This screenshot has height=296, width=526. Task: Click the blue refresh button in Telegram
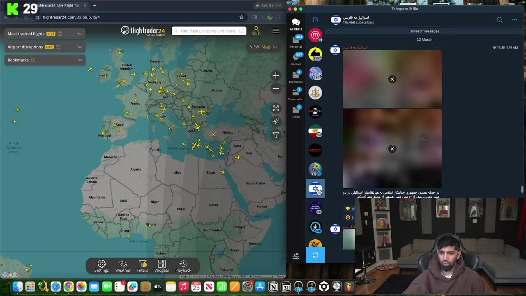click(315, 255)
